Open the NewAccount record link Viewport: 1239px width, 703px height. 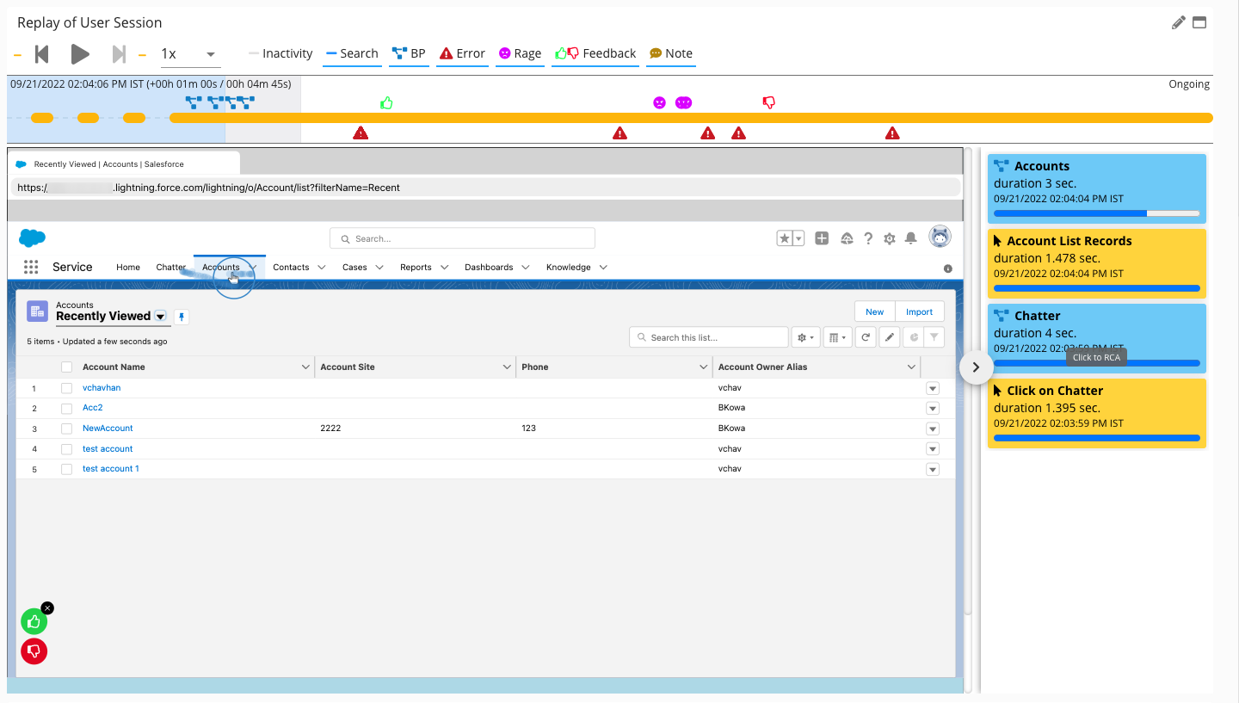pyautogui.click(x=107, y=428)
